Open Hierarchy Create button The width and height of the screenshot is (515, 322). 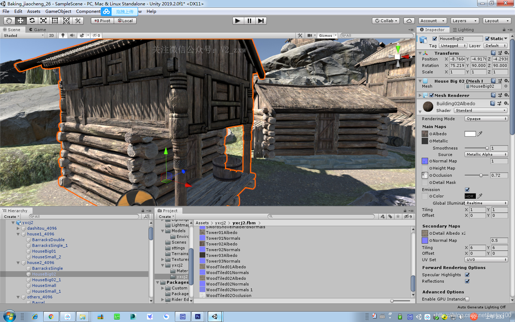click(x=11, y=216)
